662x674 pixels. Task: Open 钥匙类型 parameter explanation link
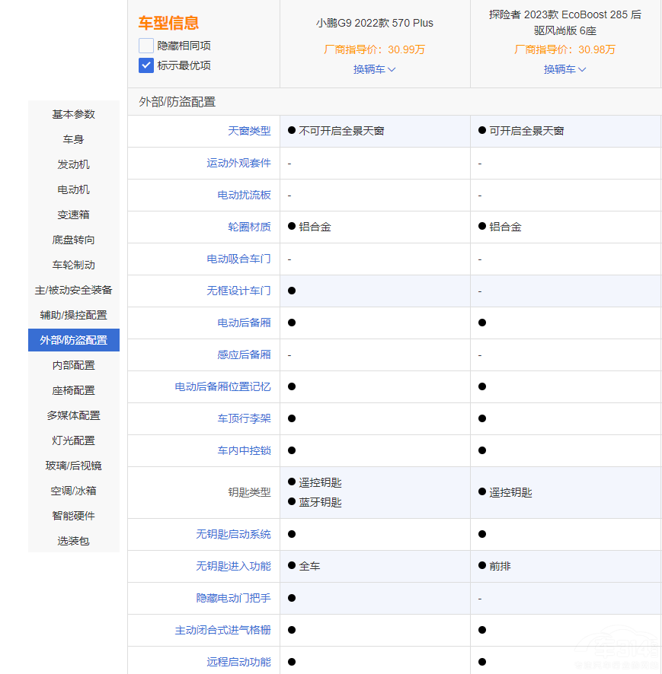pos(249,492)
